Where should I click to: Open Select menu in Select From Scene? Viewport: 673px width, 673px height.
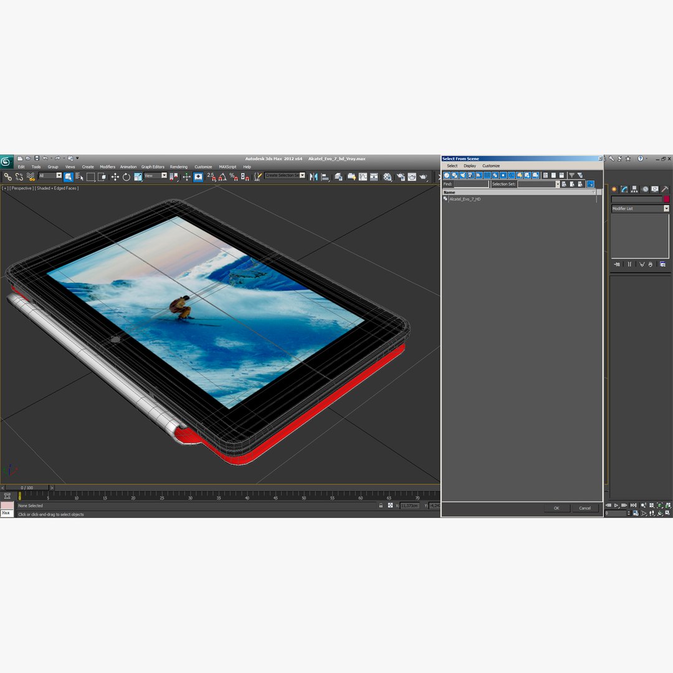click(452, 166)
